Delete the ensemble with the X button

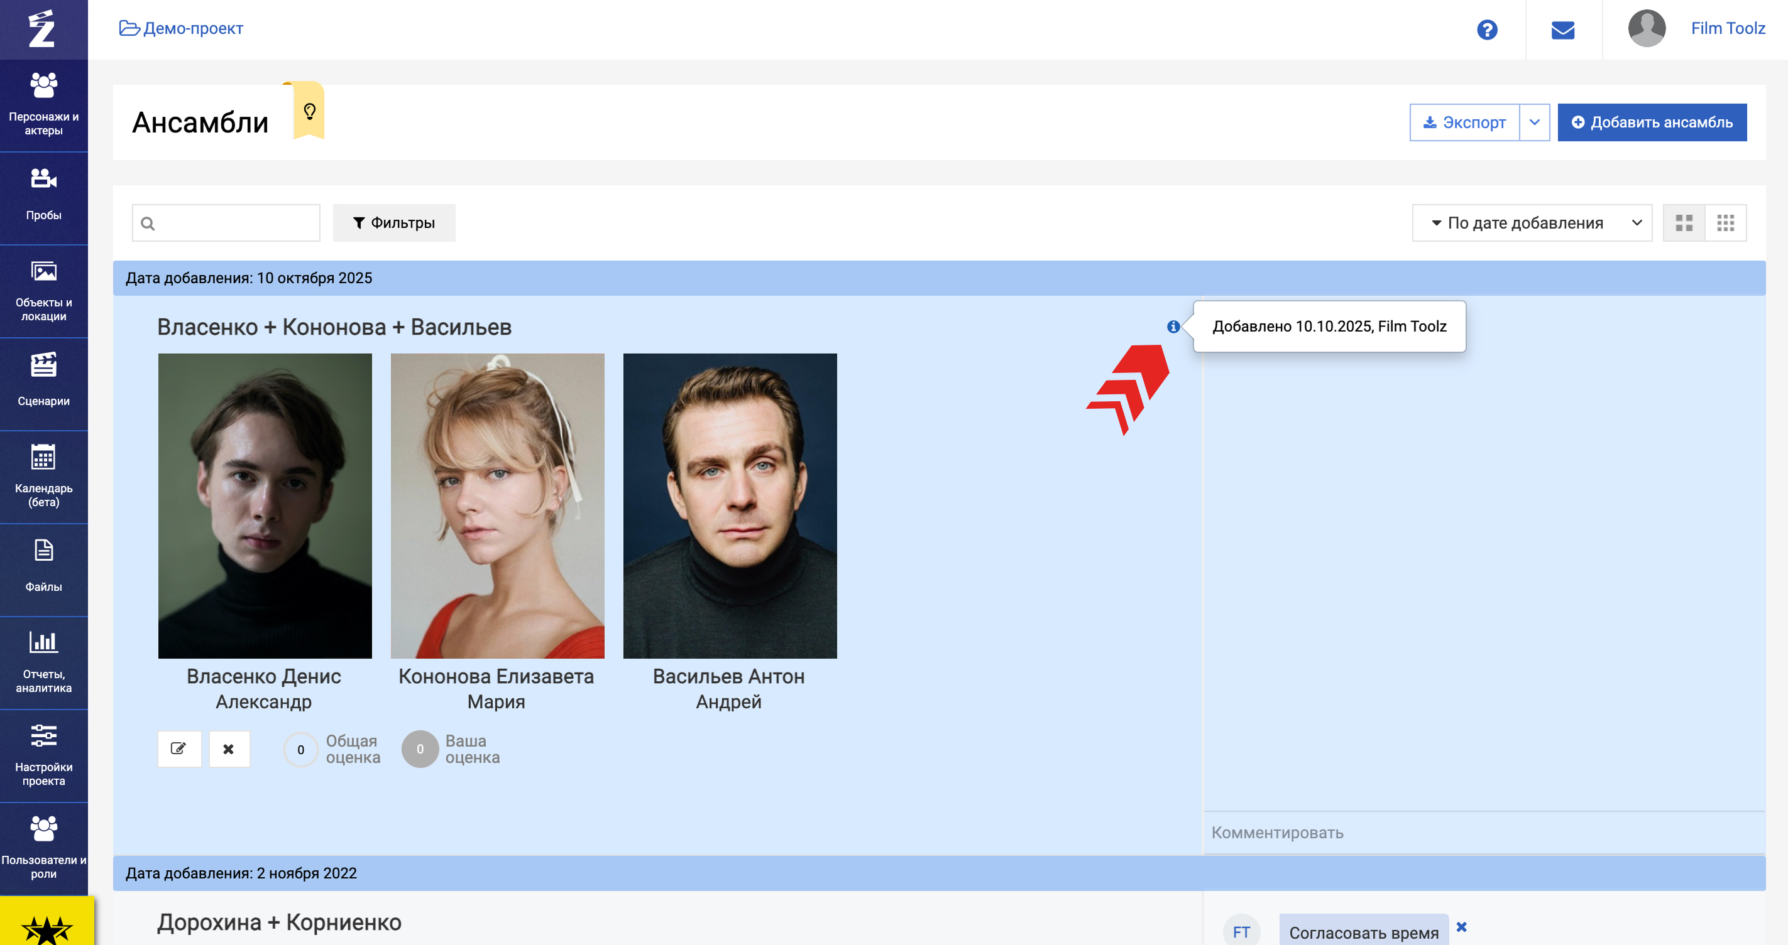coord(229,749)
